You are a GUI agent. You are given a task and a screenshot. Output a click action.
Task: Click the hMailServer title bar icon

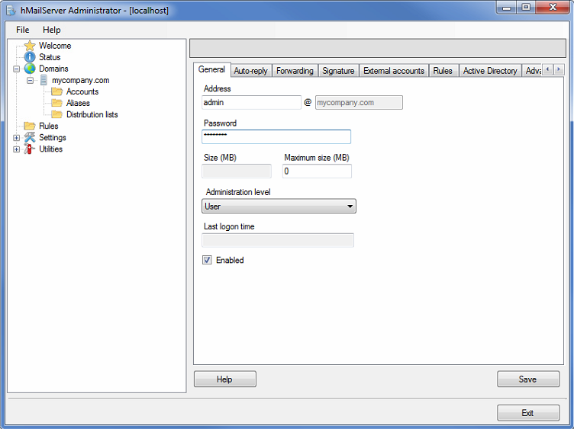pyautogui.click(x=11, y=10)
